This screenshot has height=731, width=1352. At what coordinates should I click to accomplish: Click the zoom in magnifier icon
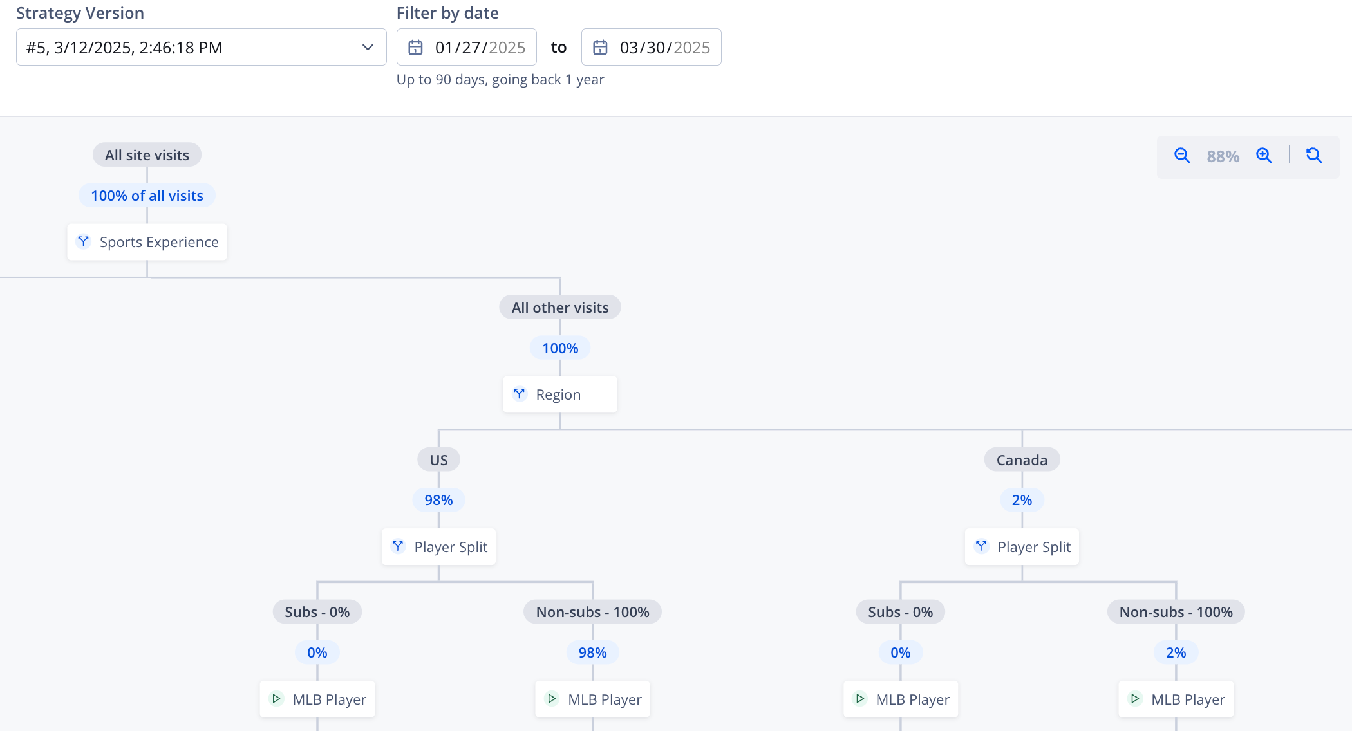coord(1264,156)
